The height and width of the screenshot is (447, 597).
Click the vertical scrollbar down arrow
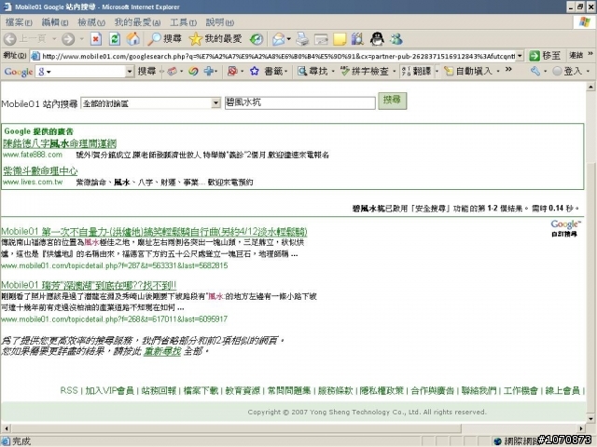(590, 419)
